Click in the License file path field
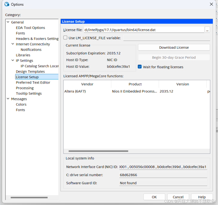 point(144,30)
